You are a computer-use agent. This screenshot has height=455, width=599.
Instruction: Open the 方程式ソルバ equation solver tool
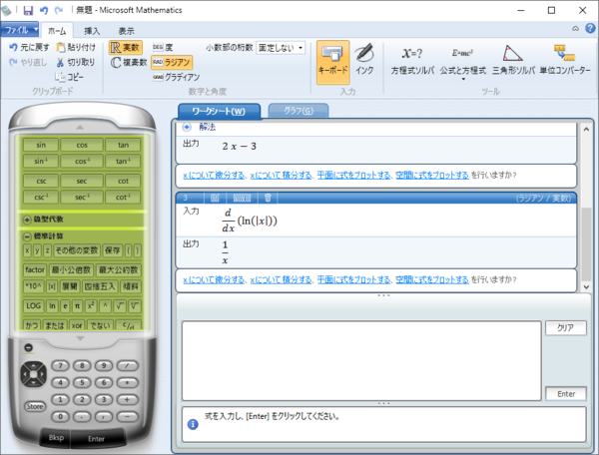(412, 60)
